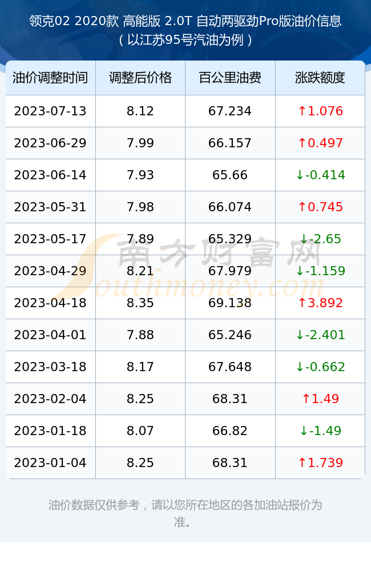The width and height of the screenshot is (371, 571).
Task: Select the 69.138 fuel cost cell
Action: 230,303
